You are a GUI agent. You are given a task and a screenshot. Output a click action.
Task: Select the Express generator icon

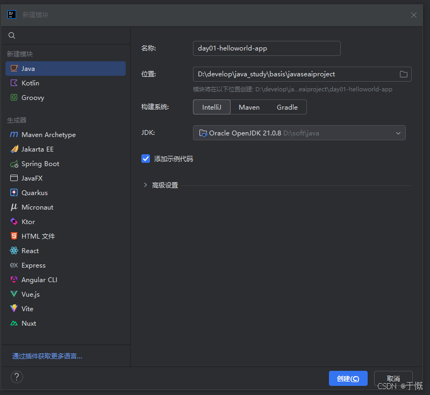pyautogui.click(x=14, y=265)
